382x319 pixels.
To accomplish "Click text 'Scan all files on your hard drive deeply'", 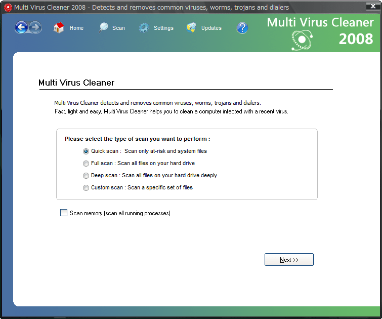I will (169, 175).
